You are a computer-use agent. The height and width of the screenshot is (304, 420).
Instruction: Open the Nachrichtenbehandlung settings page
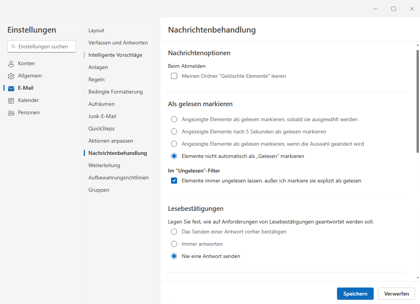[x=117, y=153]
